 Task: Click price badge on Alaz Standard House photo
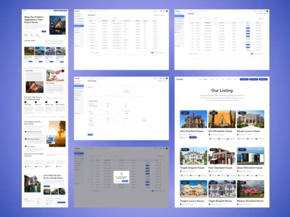coord(185,113)
